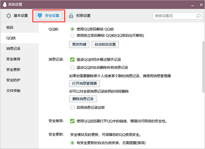Click the 安全推荐: section label

56,121
